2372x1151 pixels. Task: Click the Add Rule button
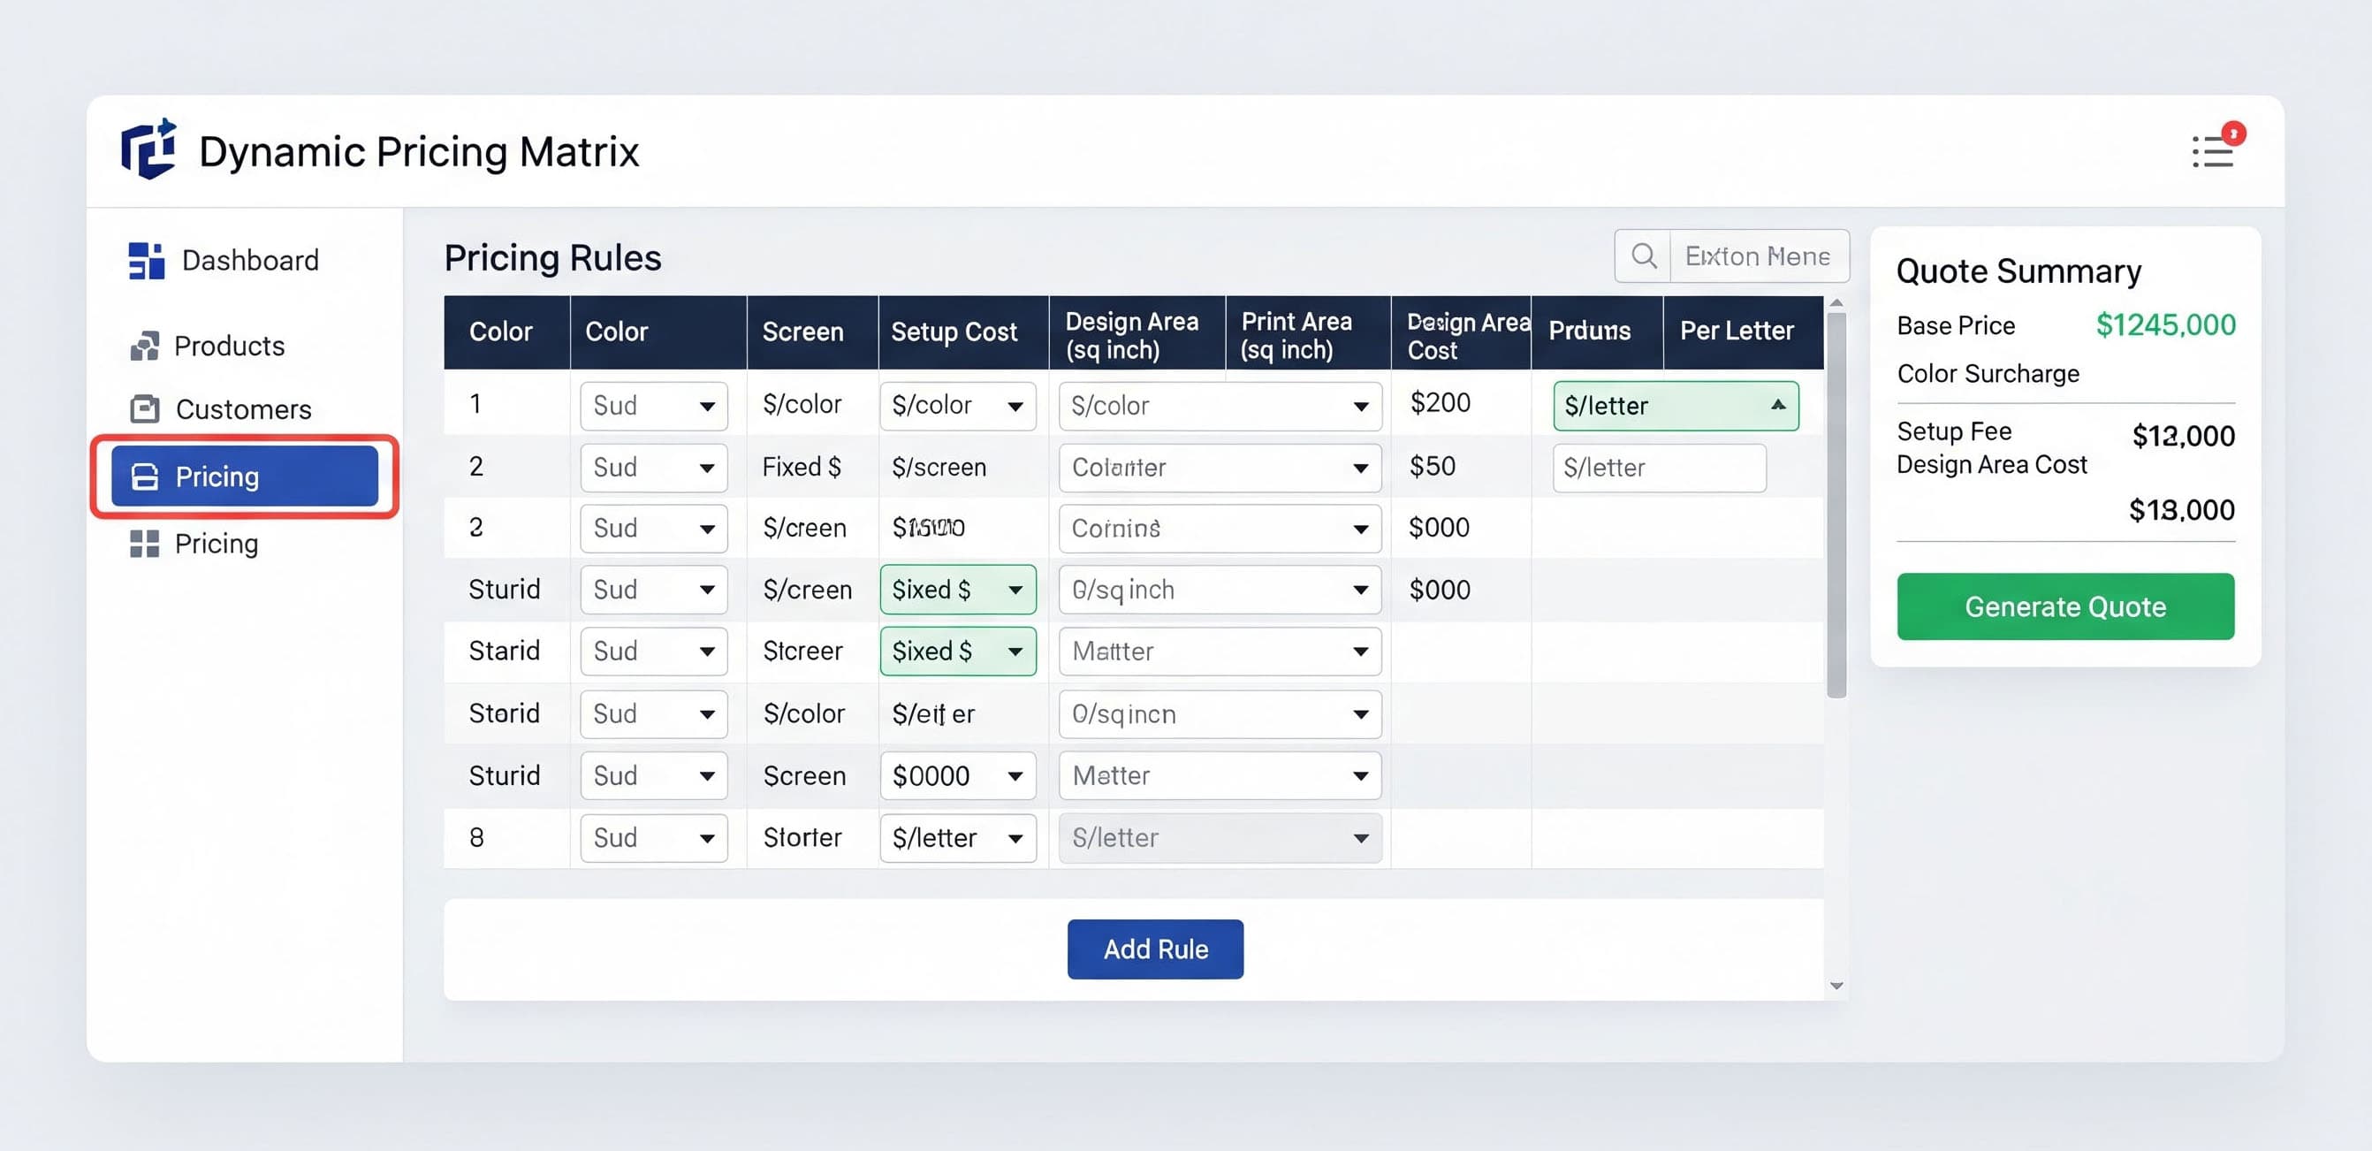(1155, 949)
